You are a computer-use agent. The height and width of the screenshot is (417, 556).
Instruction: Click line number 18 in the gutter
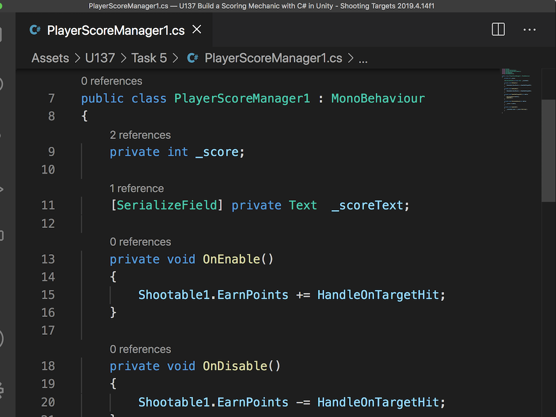[x=48, y=366]
